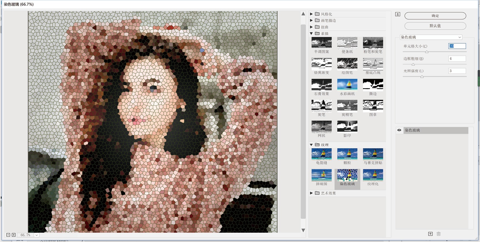Screen dimensions: 480x242
Task: Select the 马赛克拼贴 texture thumbnail
Action: [x=373, y=154]
